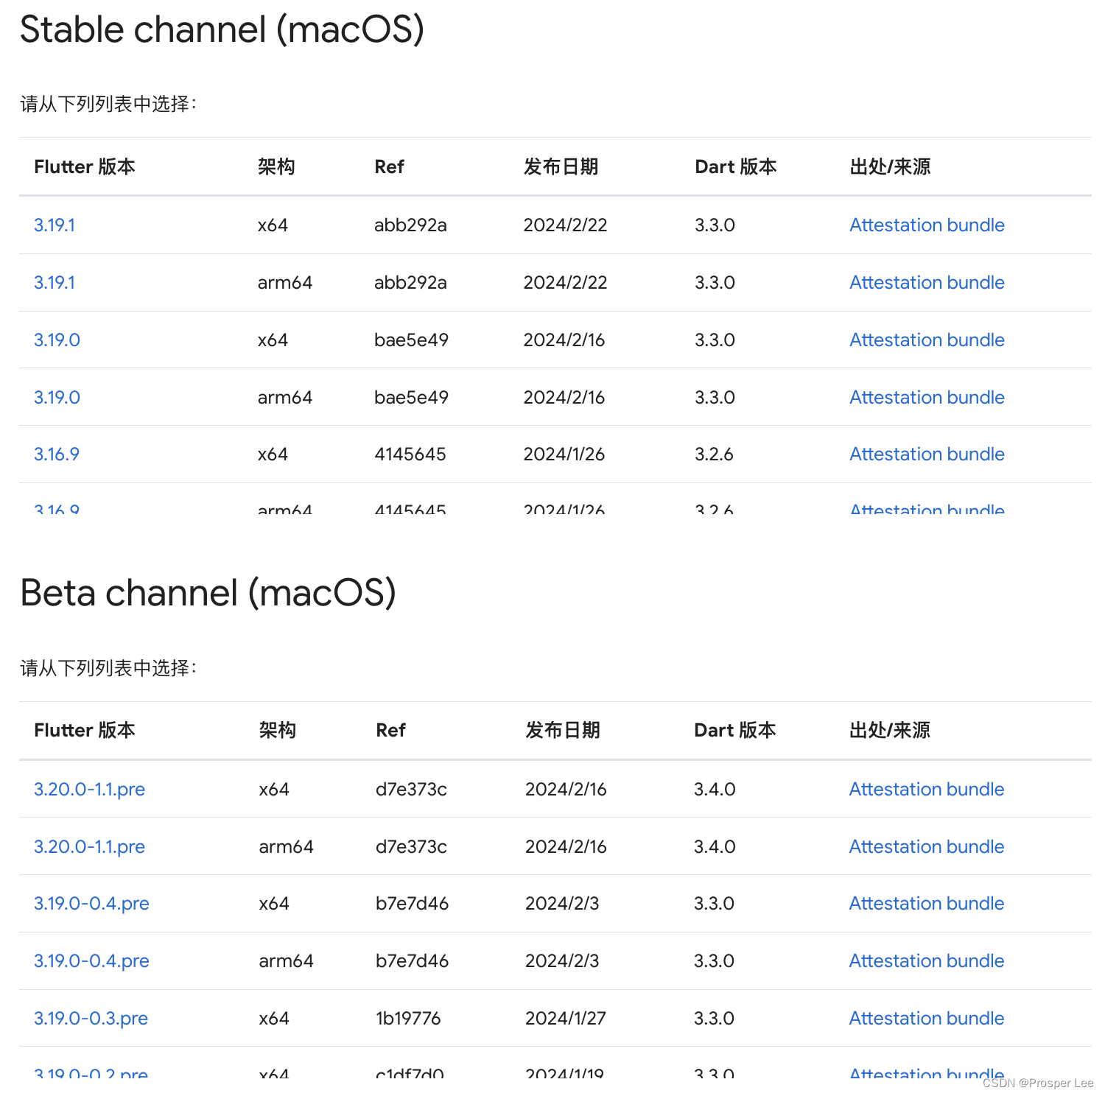Open Flutter 3.19.0 x64 stable download link
Image resolution: width=1105 pixels, height=1096 pixels.
click(x=57, y=340)
